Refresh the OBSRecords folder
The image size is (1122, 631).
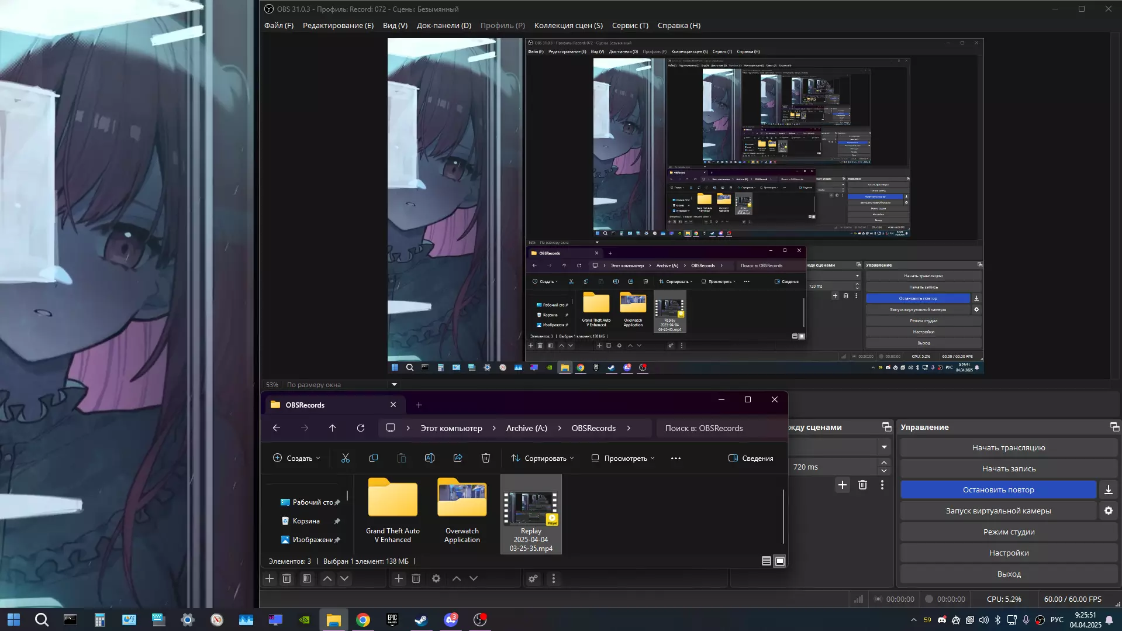(x=361, y=428)
